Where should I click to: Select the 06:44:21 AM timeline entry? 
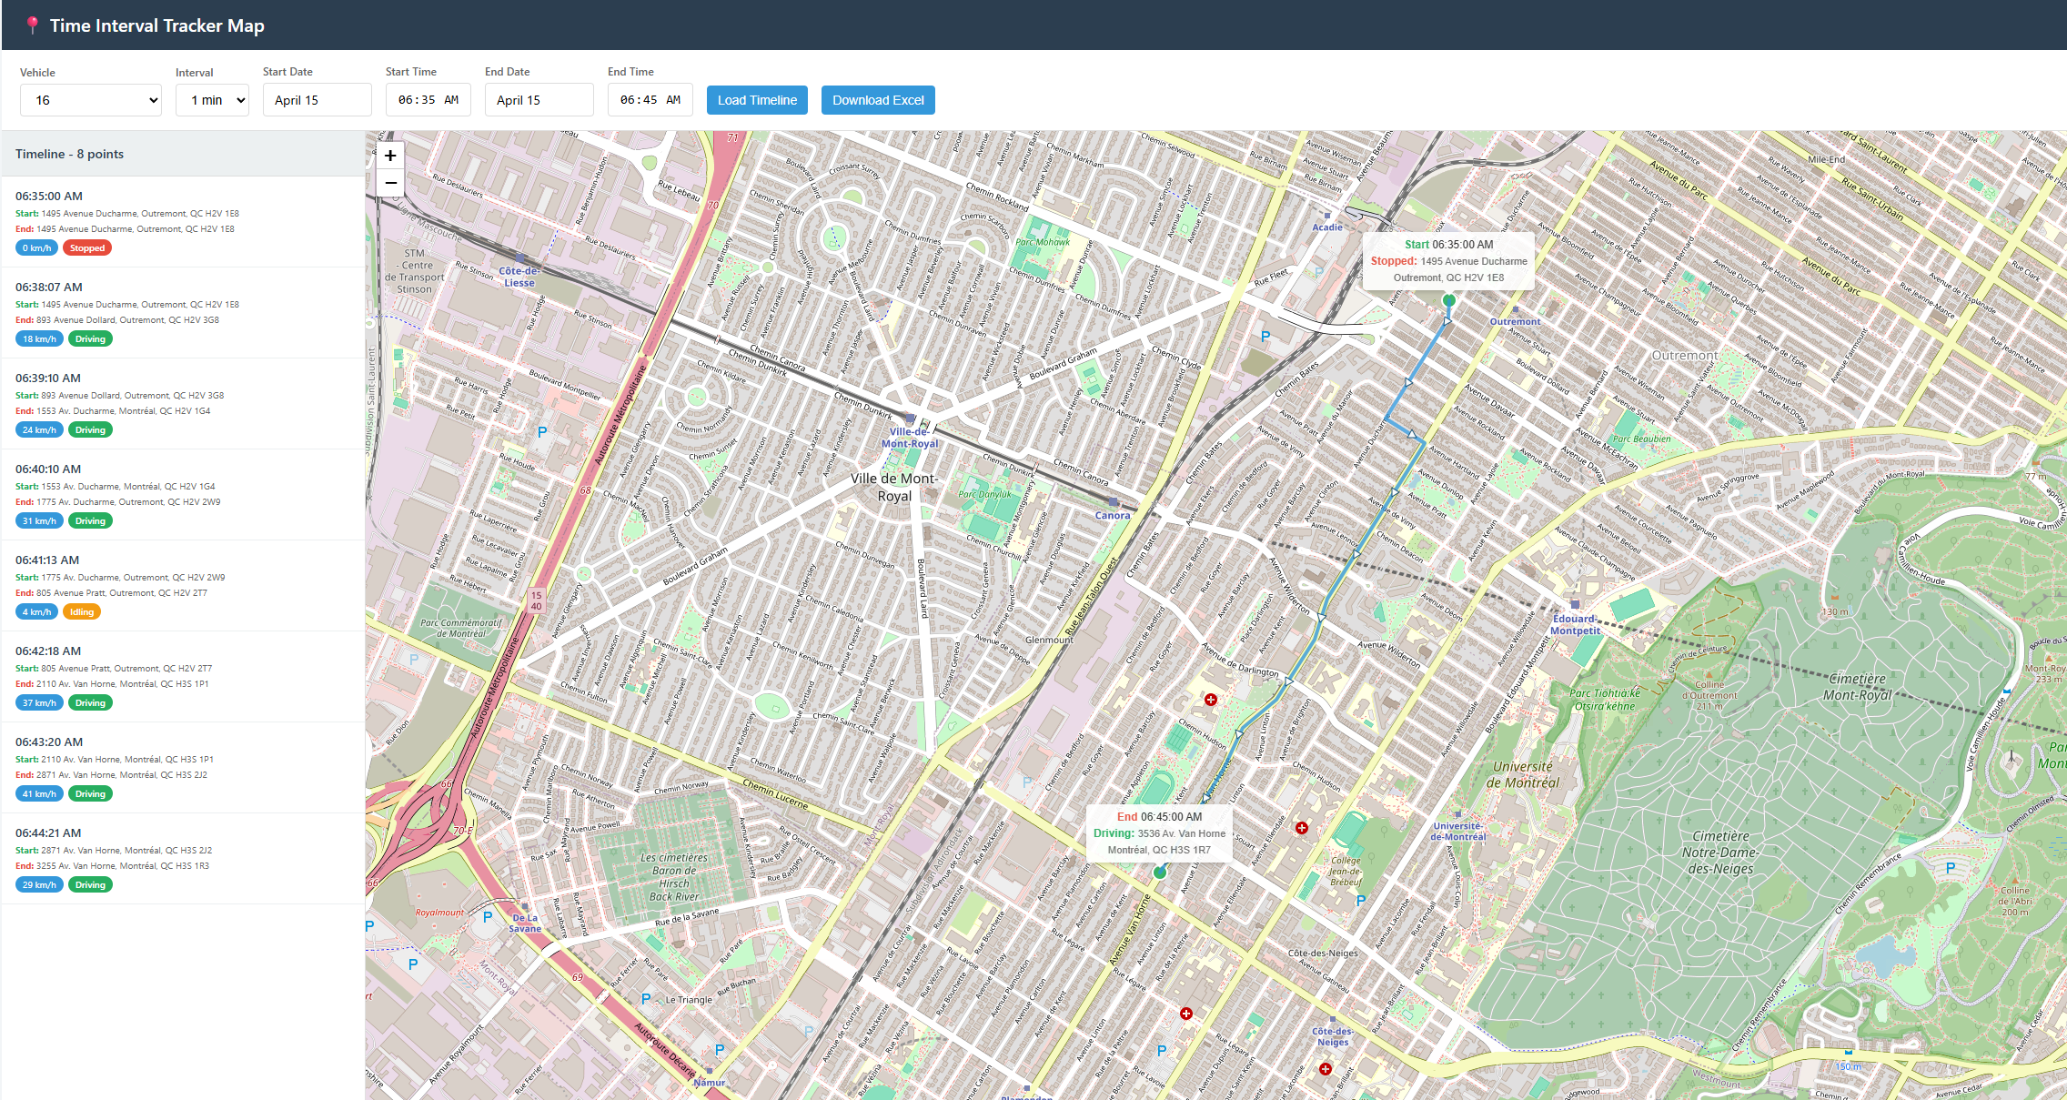point(183,858)
